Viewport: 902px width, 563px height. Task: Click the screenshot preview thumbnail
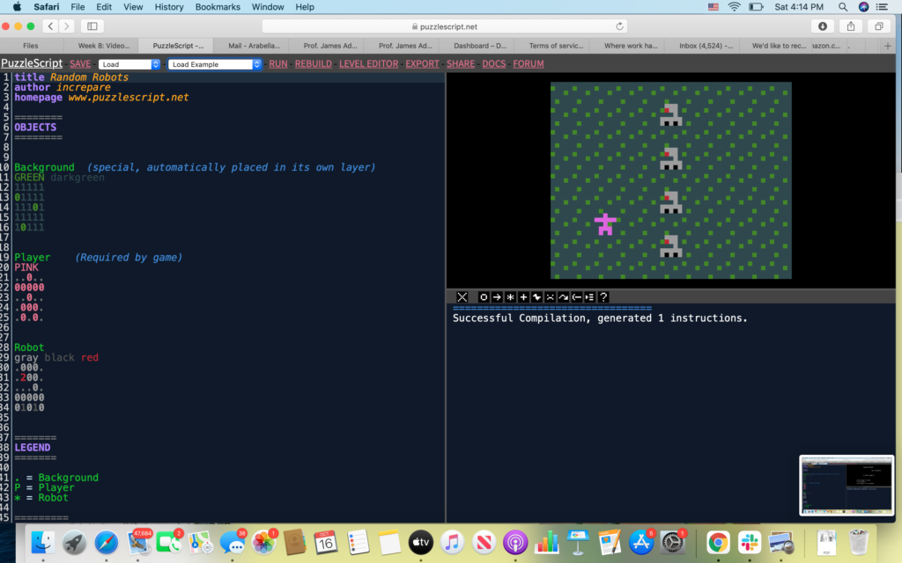[846, 485]
